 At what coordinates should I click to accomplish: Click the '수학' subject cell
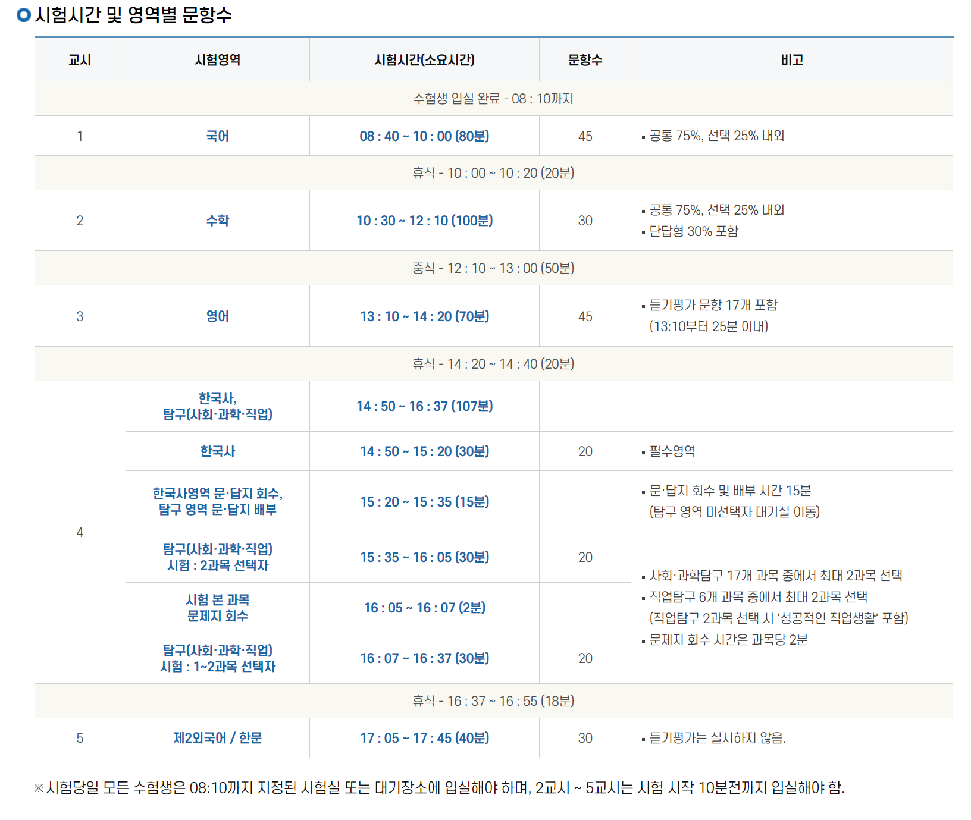click(x=218, y=221)
